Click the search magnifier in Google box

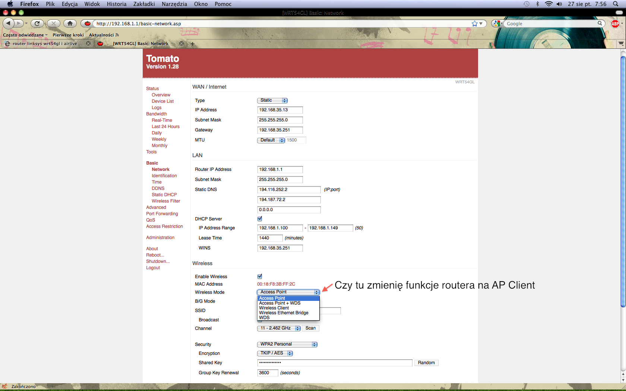click(600, 23)
